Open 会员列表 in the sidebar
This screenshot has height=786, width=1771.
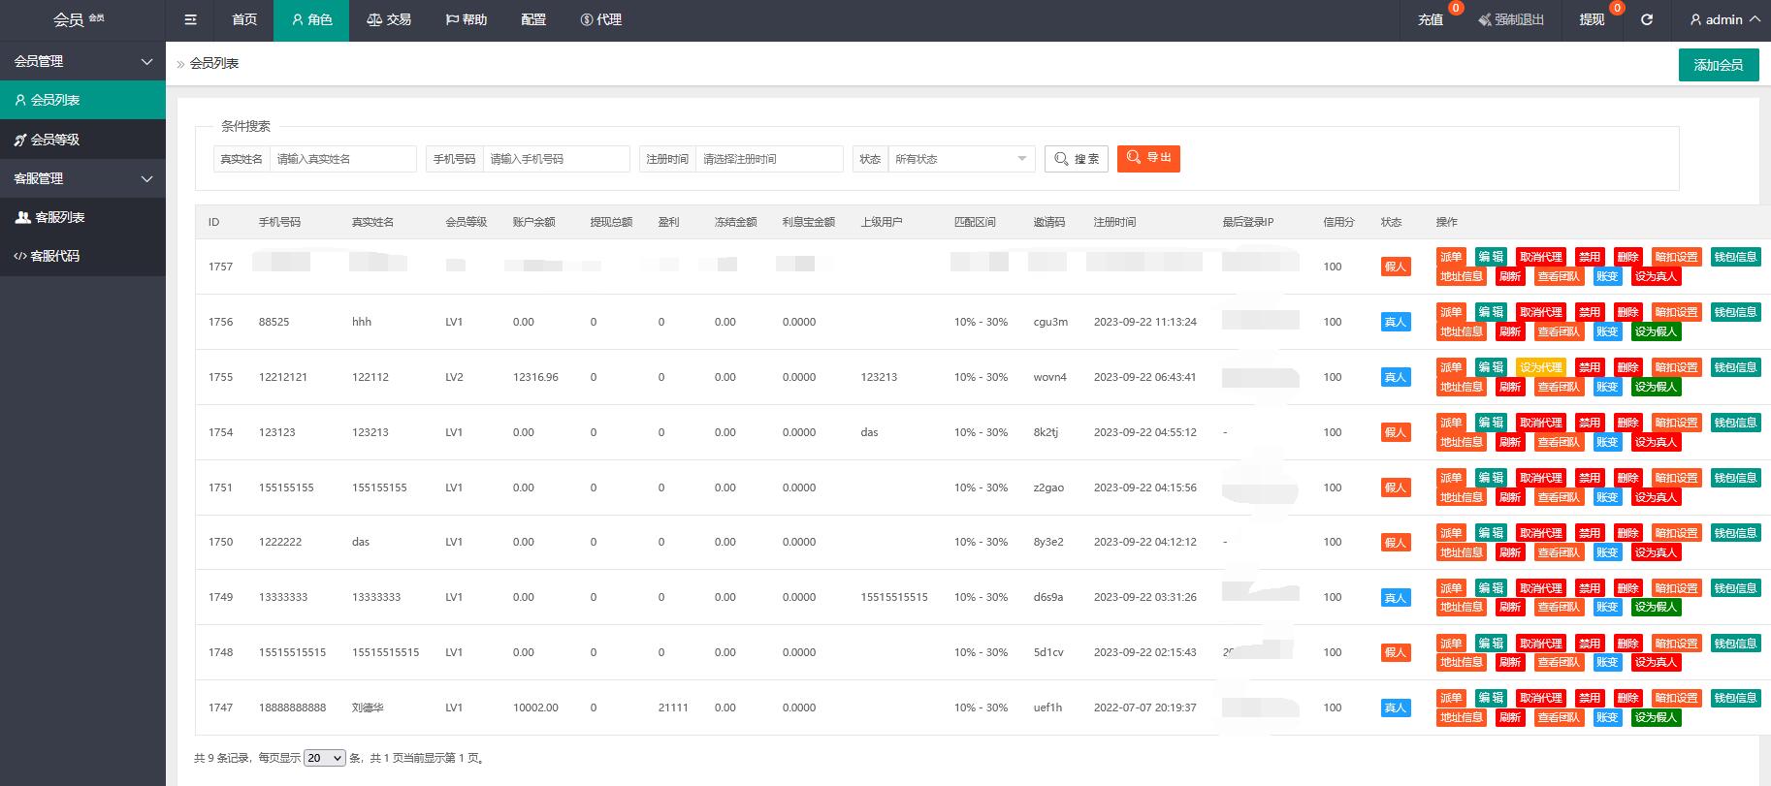[82, 100]
